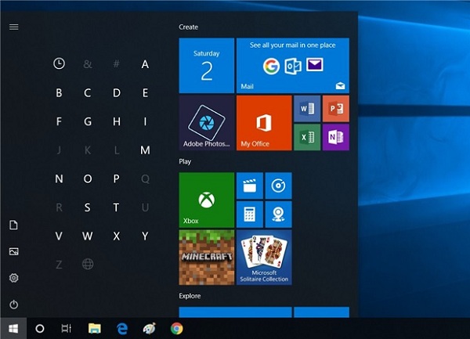Open Microsoft Solitaire Collection tile

coord(264,257)
